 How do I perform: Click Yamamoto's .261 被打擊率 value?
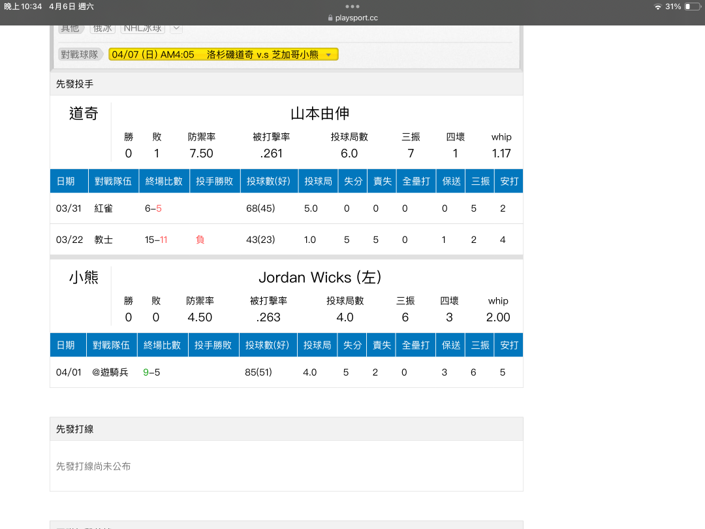pos(271,153)
